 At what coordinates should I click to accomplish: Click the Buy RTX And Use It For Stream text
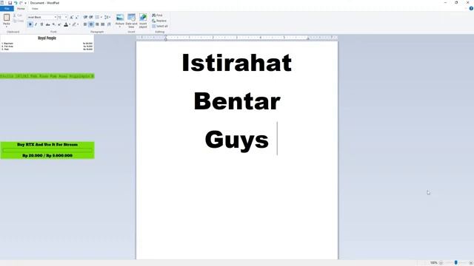pos(47,145)
